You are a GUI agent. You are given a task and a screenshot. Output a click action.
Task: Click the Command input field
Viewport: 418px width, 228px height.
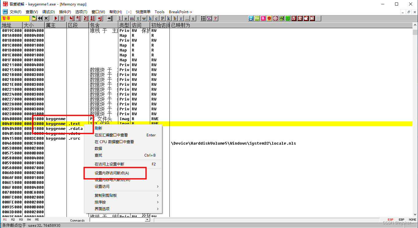pos(117,220)
